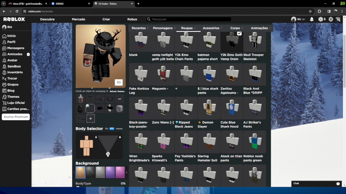This screenshot has width=346, height=194.
Task: Bookmark page with the star icon
Action: [310, 11]
